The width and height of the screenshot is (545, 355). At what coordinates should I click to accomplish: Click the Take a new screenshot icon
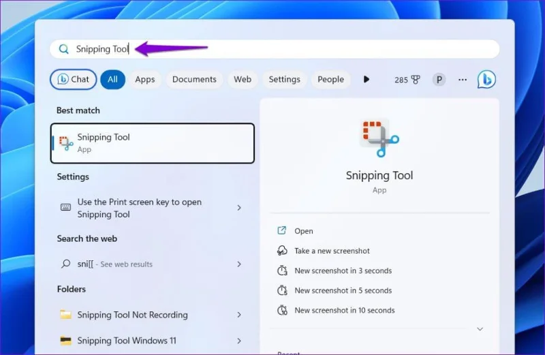tap(282, 250)
